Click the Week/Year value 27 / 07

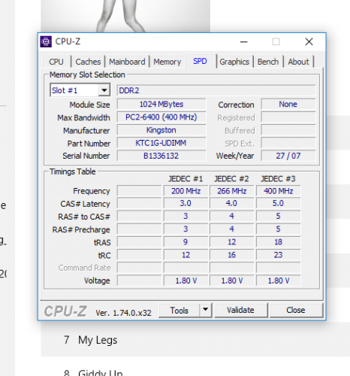288,156
